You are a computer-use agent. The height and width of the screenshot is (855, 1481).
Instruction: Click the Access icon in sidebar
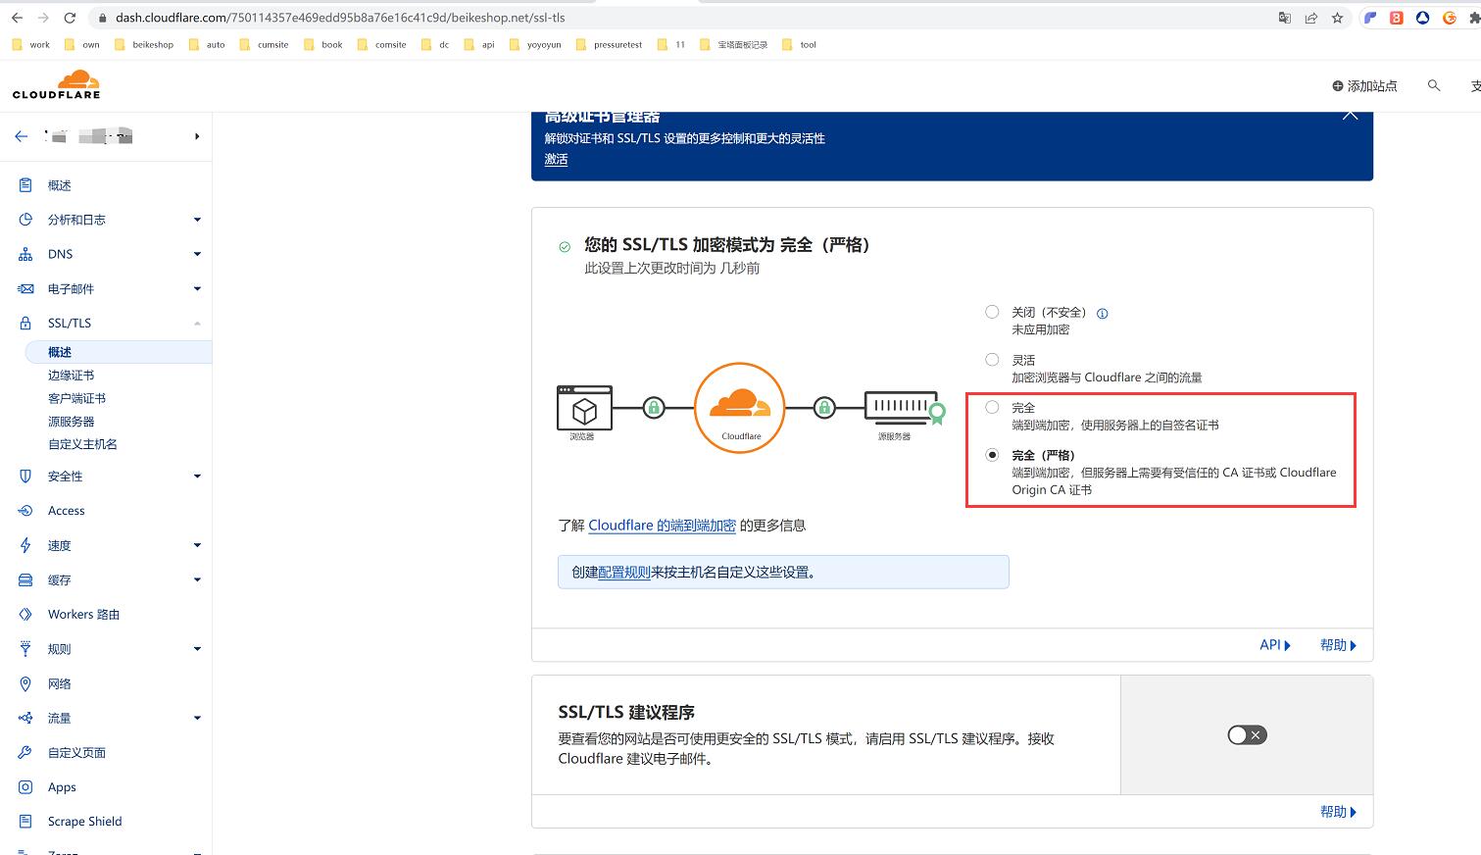click(x=25, y=510)
